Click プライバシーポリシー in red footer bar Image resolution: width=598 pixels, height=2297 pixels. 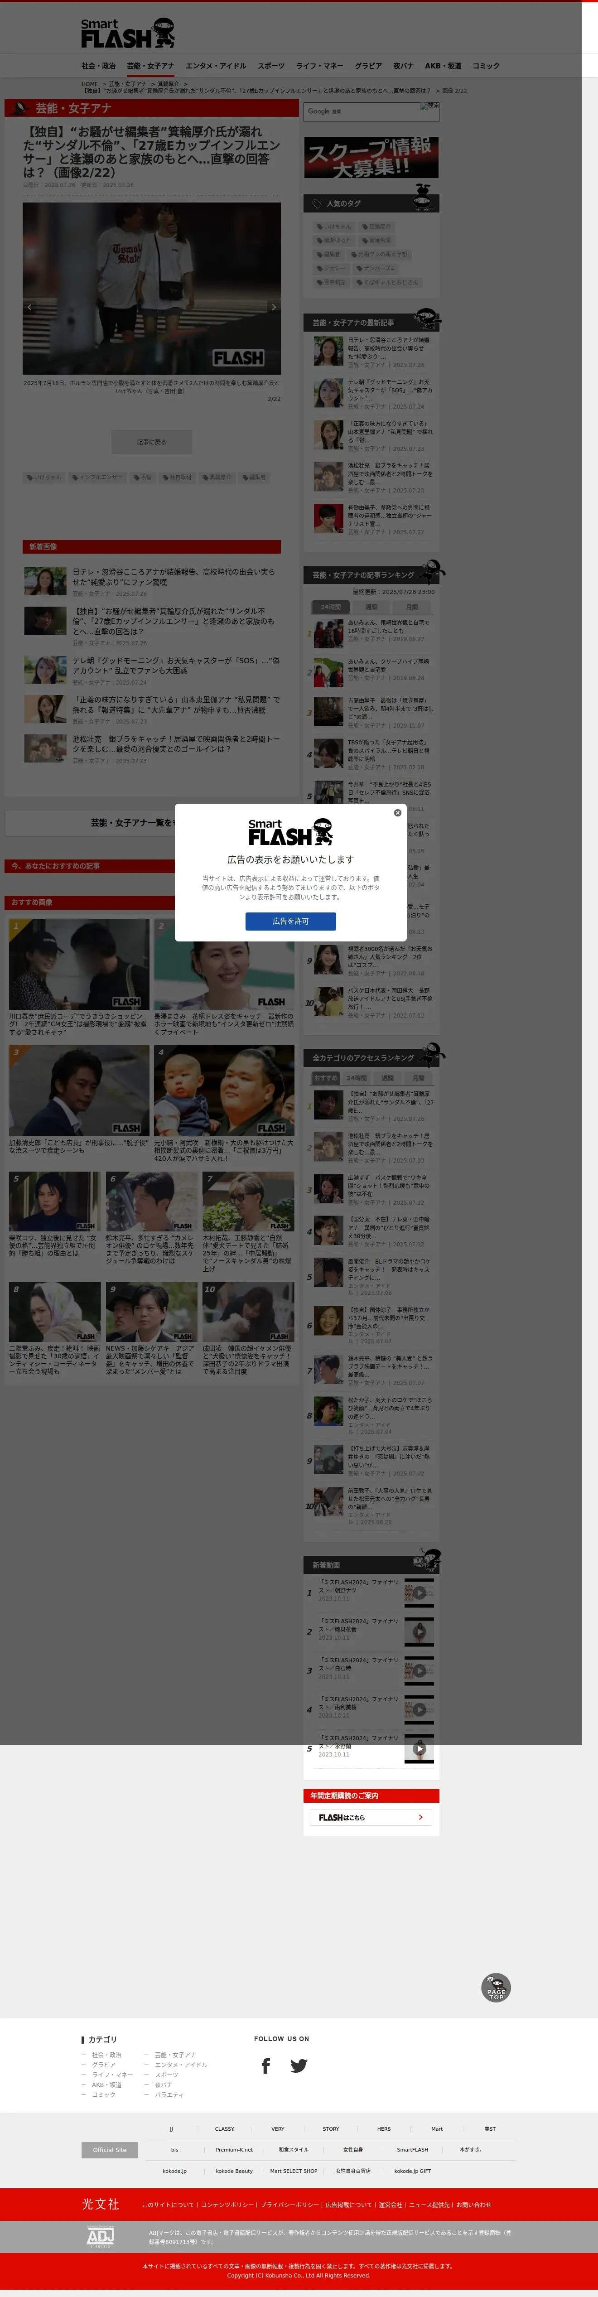pos(290,2204)
